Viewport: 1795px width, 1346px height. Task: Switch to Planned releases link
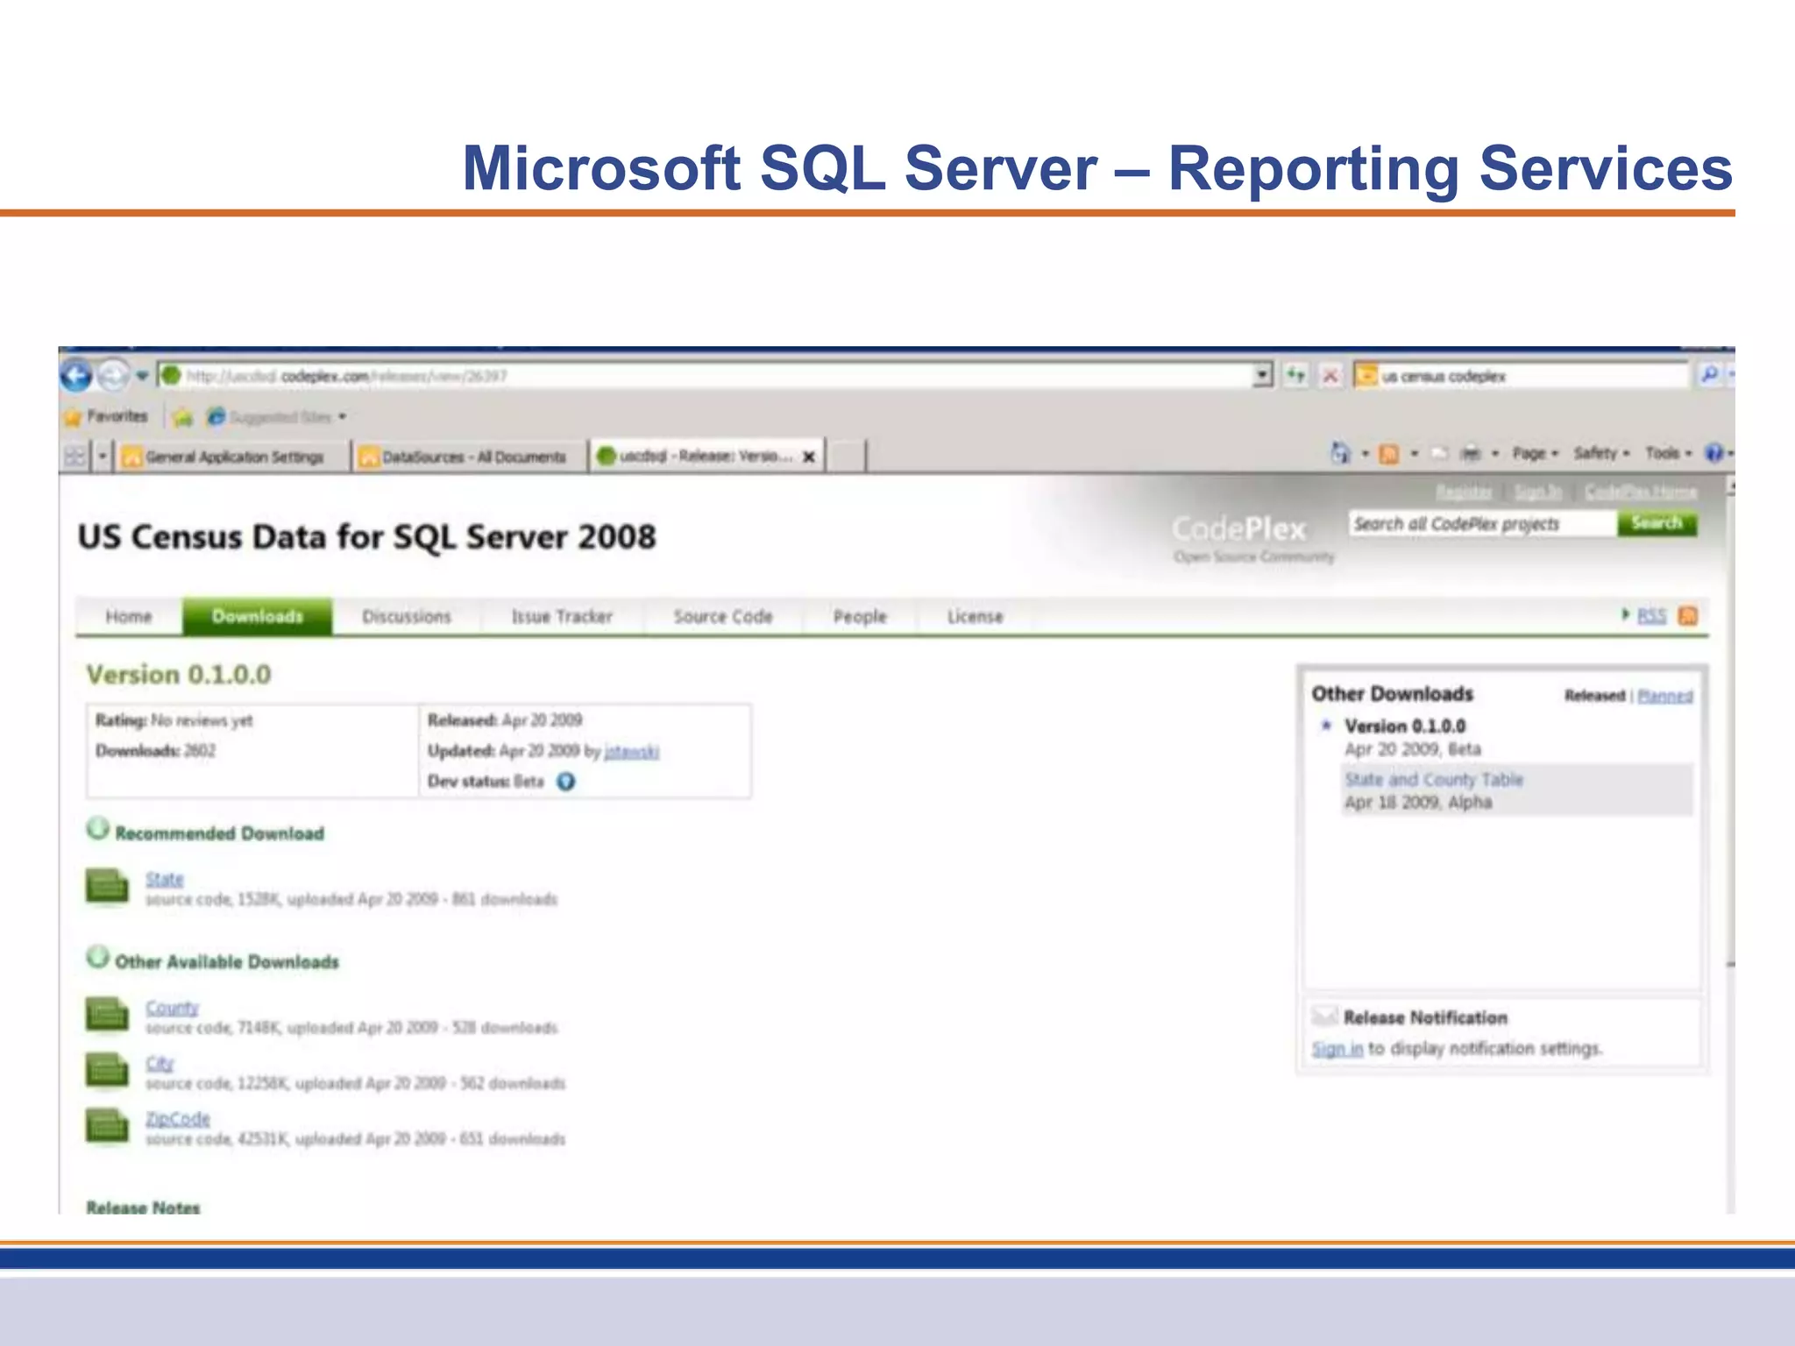[x=1665, y=696]
